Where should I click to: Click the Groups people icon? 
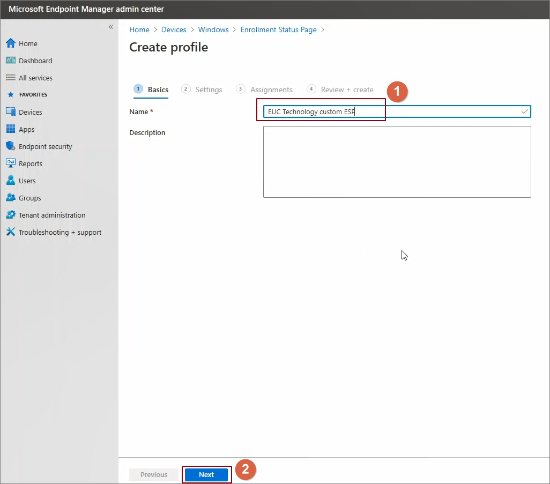(x=11, y=197)
